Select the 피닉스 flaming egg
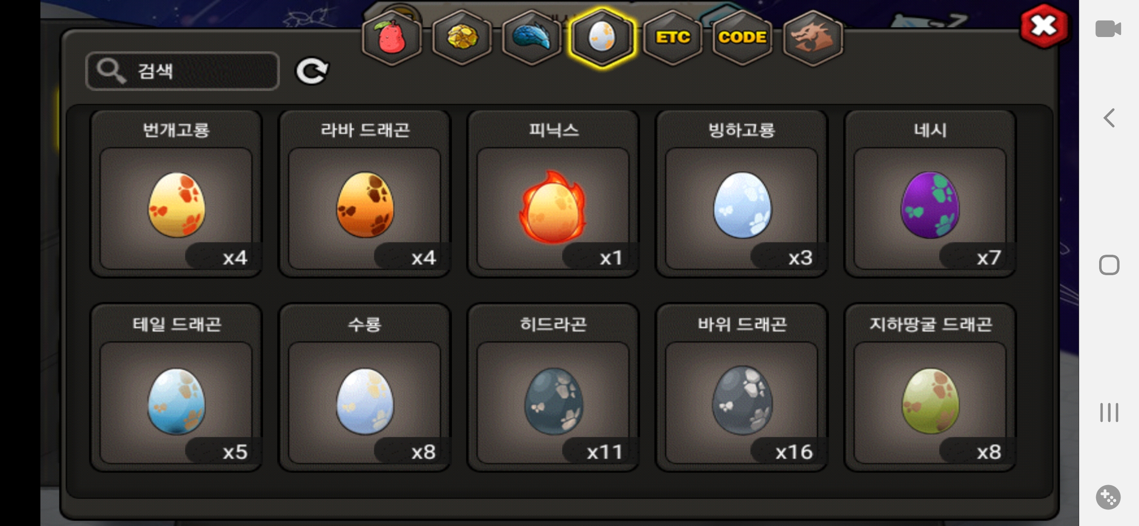This screenshot has height=526, width=1139. click(553, 194)
